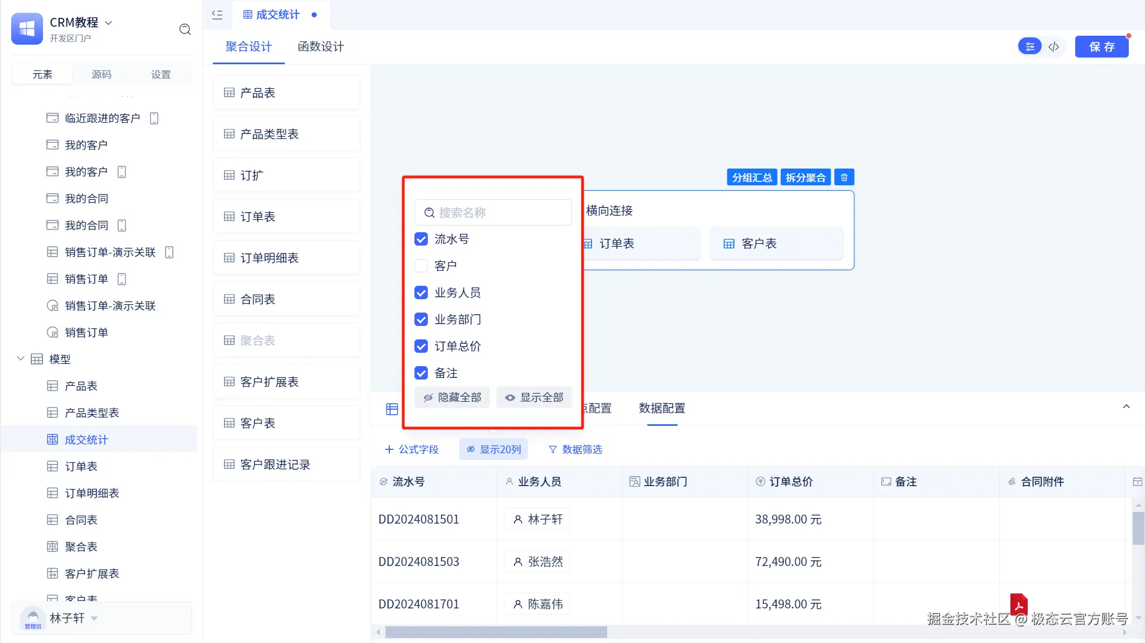Check the 客户 column checkbox

(421, 266)
